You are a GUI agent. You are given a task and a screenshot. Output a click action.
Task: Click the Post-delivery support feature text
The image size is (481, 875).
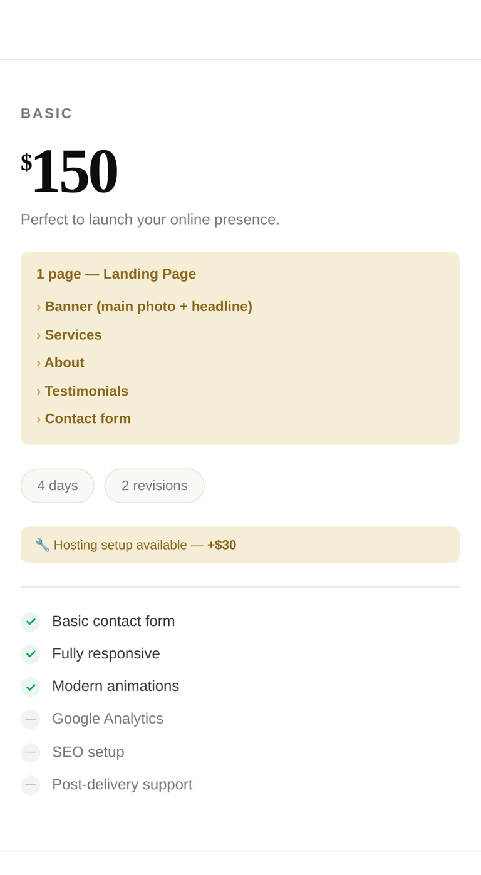pos(122,784)
